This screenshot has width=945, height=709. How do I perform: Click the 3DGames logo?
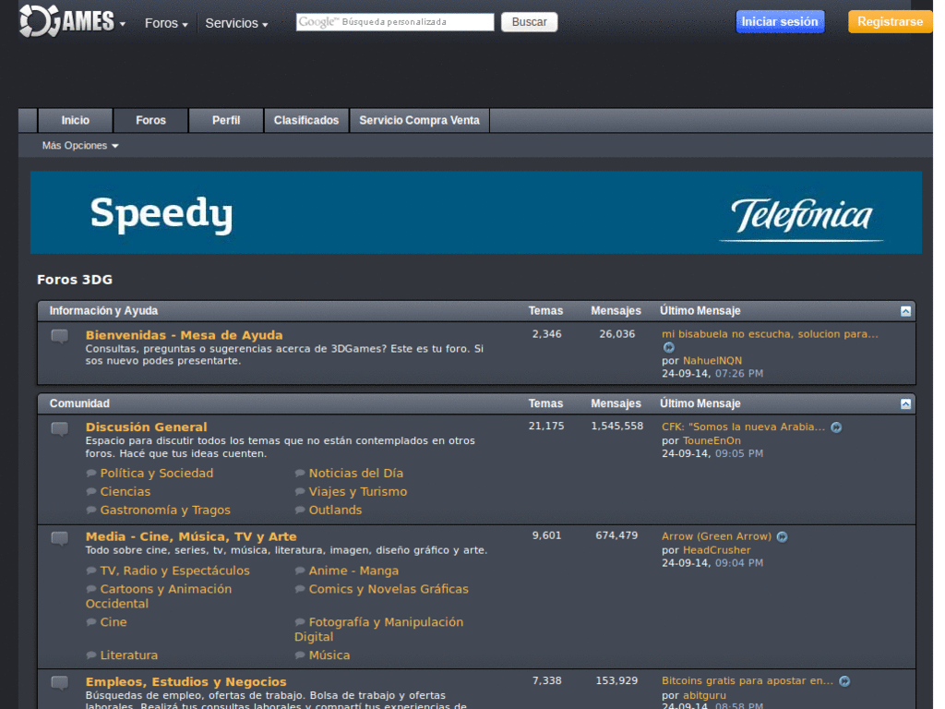(x=66, y=21)
